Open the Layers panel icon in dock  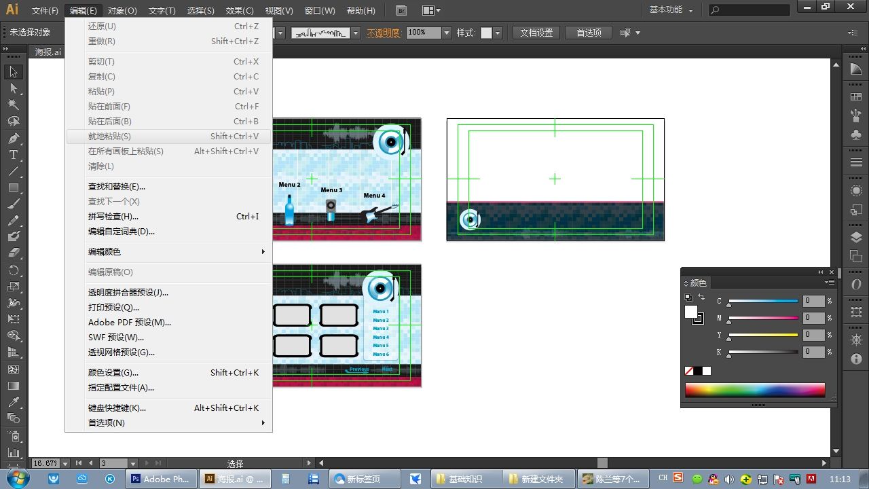(x=856, y=238)
